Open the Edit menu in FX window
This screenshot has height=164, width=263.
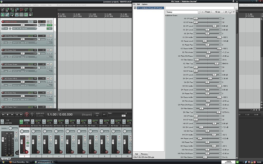click(x=138, y=4)
